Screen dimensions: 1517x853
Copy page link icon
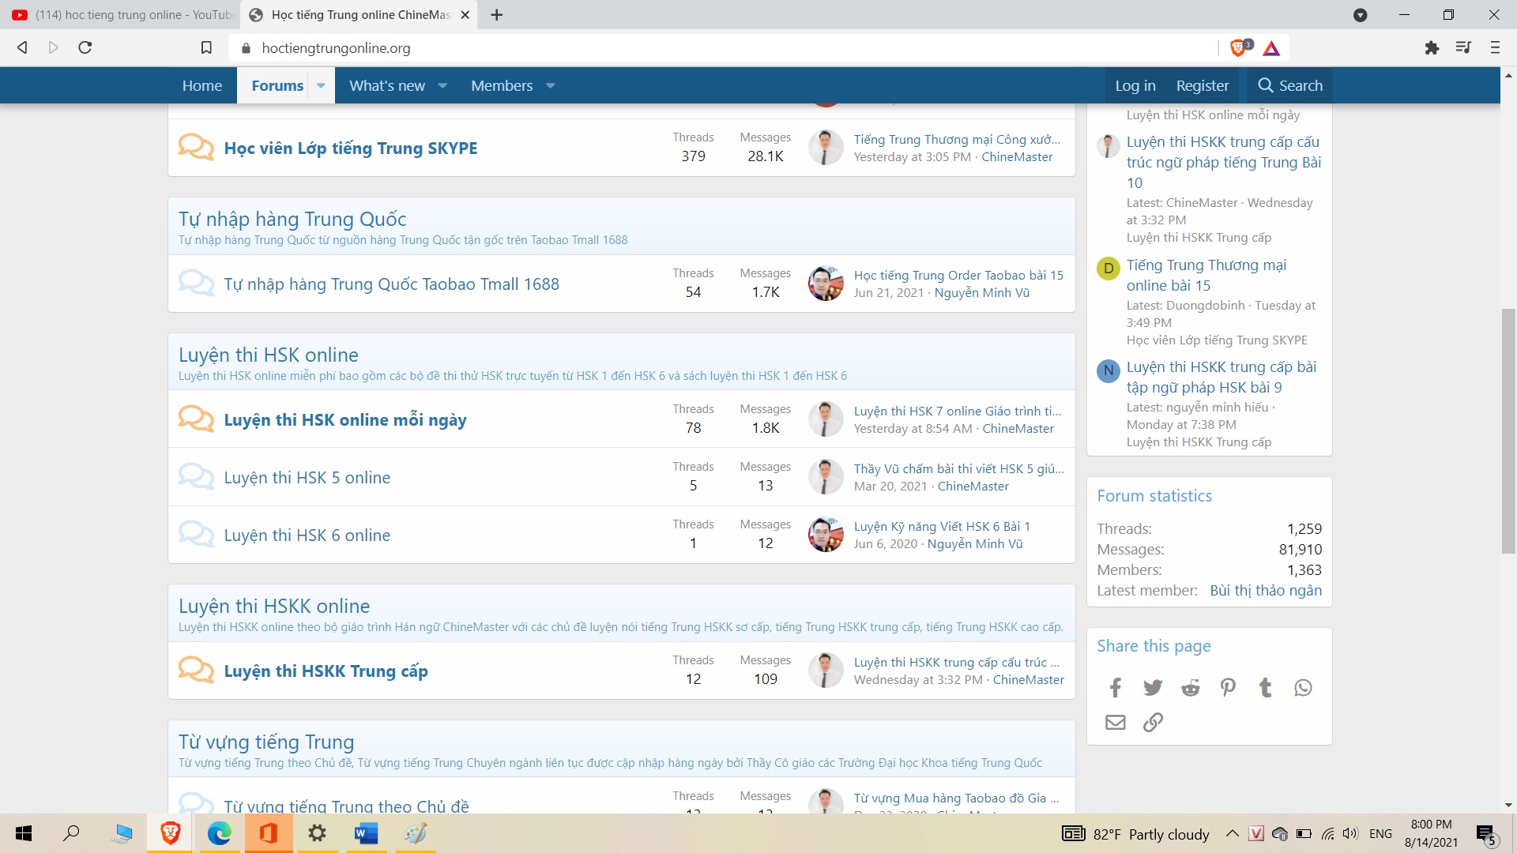coord(1153,723)
